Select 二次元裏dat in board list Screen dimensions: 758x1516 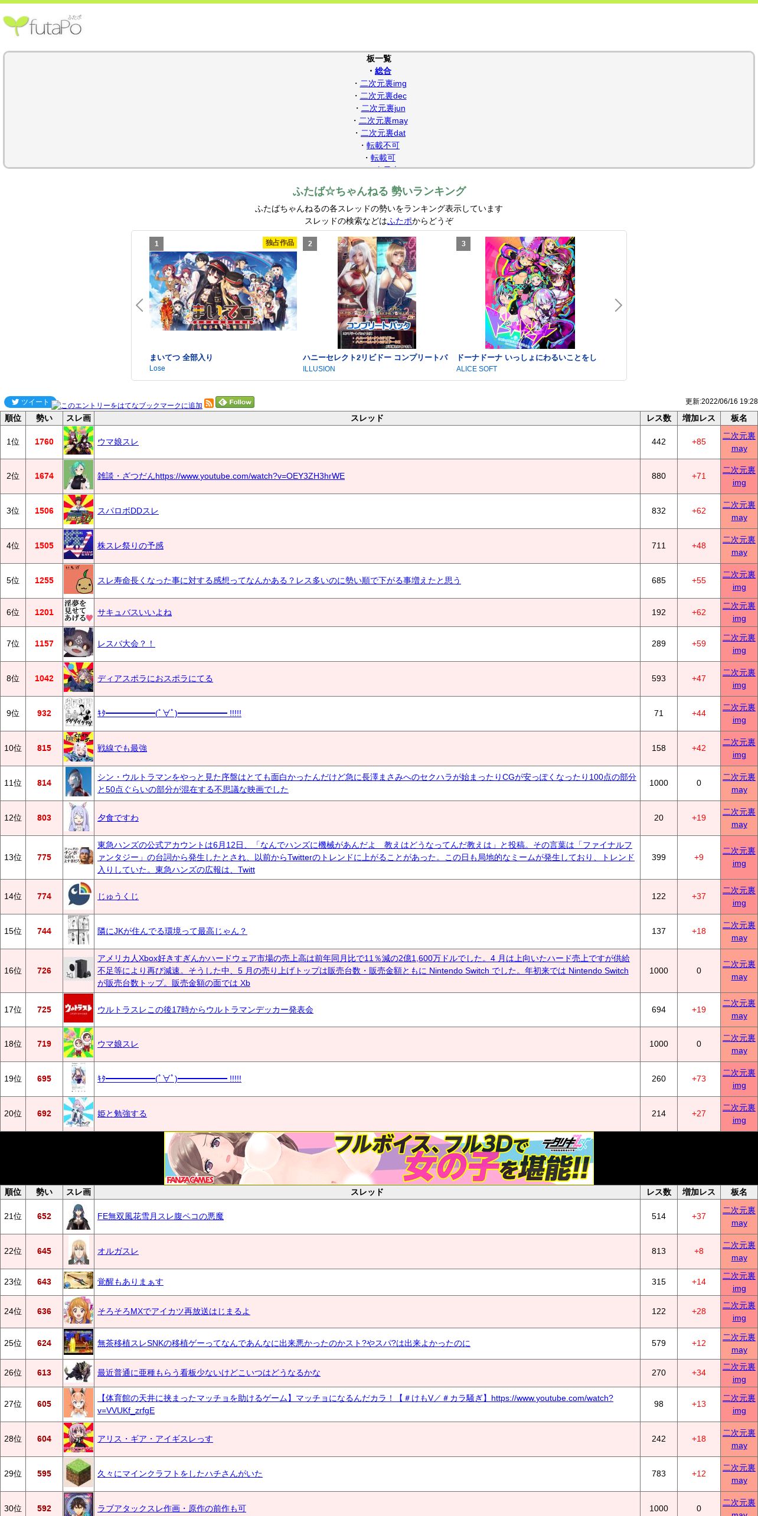(x=383, y=133)
